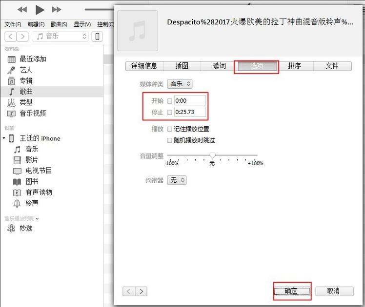
Task: Open the 妙选 playlist
Action: tap(26, 228)
